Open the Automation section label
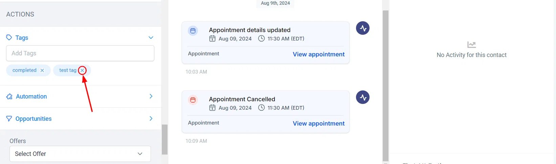 (31, 97)
